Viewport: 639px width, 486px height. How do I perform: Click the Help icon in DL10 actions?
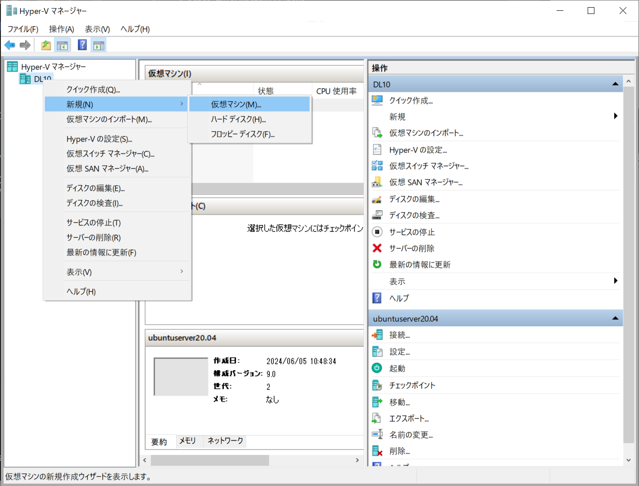pyautogui.click(x=377, y=298)
